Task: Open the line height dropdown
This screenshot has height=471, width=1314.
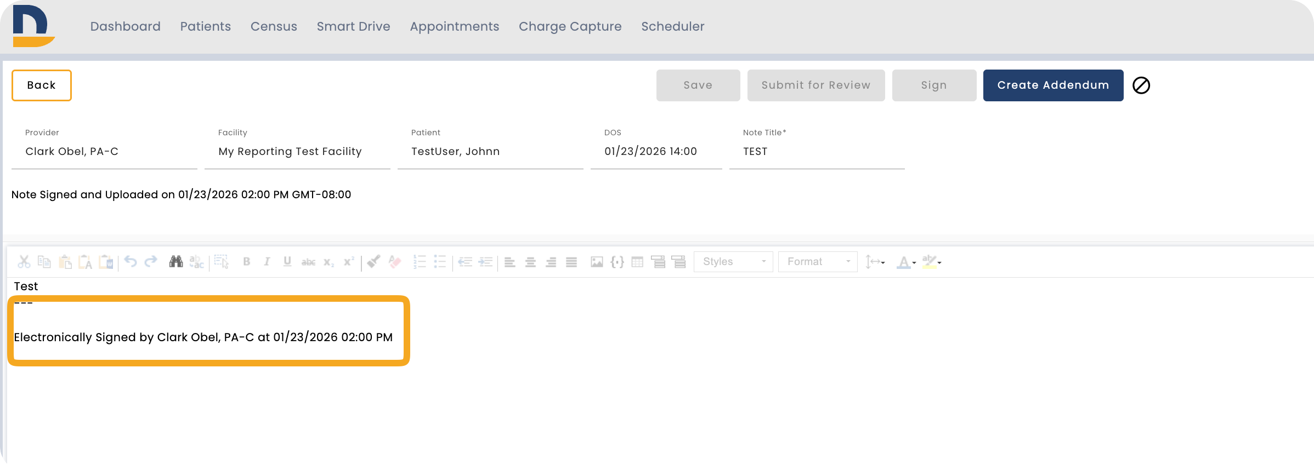Action: click(875, 262)
